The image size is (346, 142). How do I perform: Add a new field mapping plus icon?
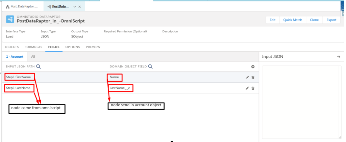253,67
